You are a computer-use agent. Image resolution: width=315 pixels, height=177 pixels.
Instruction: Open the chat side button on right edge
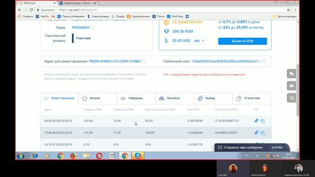pos(291,74)
